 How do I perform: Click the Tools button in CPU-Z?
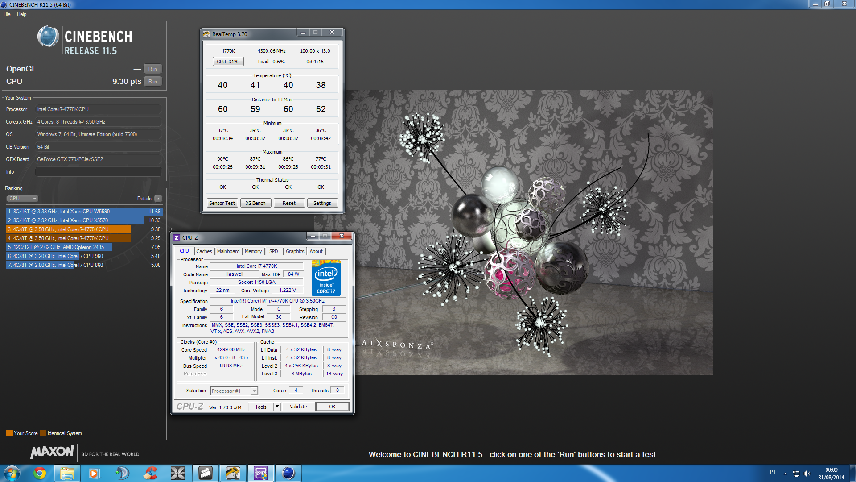click(261, 407)
